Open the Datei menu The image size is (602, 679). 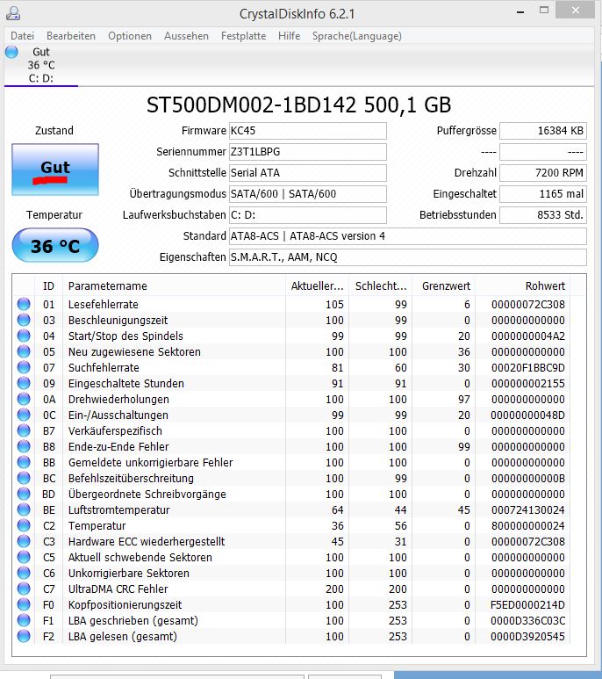(x=22, y=36)
